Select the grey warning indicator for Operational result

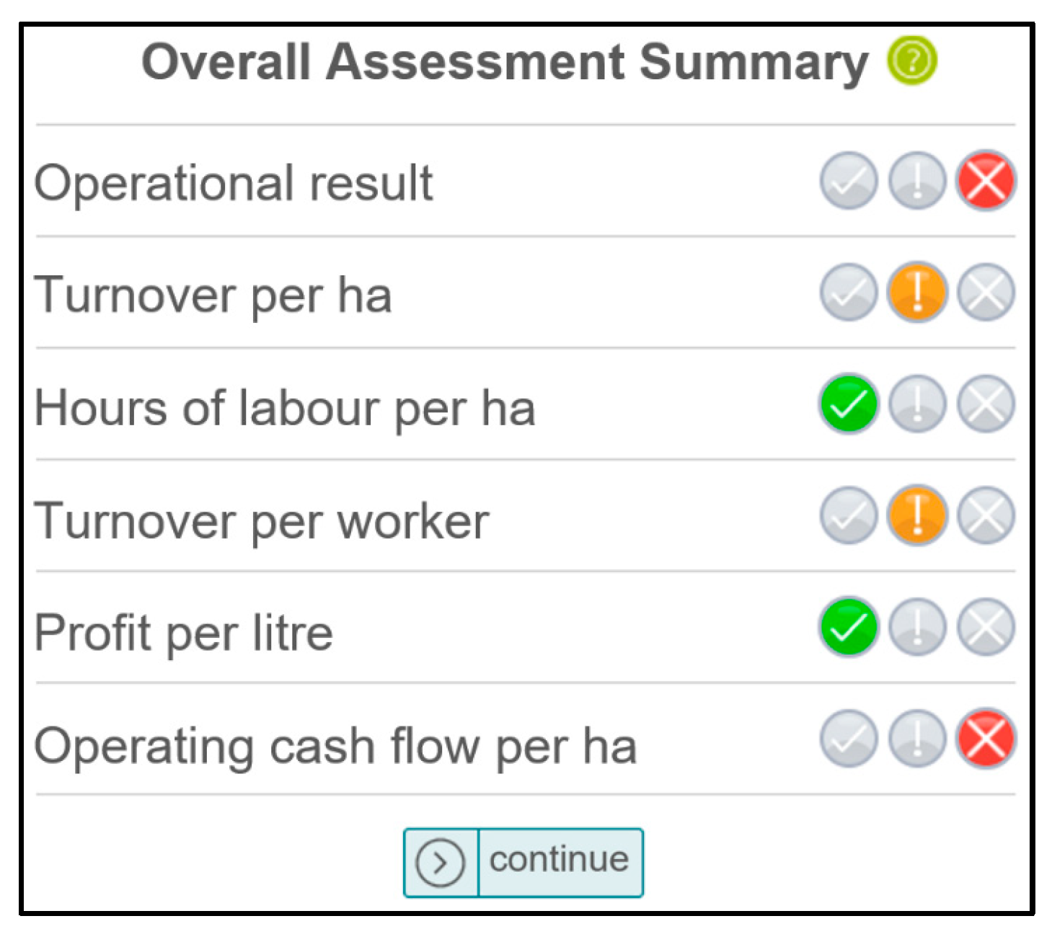[x=917, y=180]
